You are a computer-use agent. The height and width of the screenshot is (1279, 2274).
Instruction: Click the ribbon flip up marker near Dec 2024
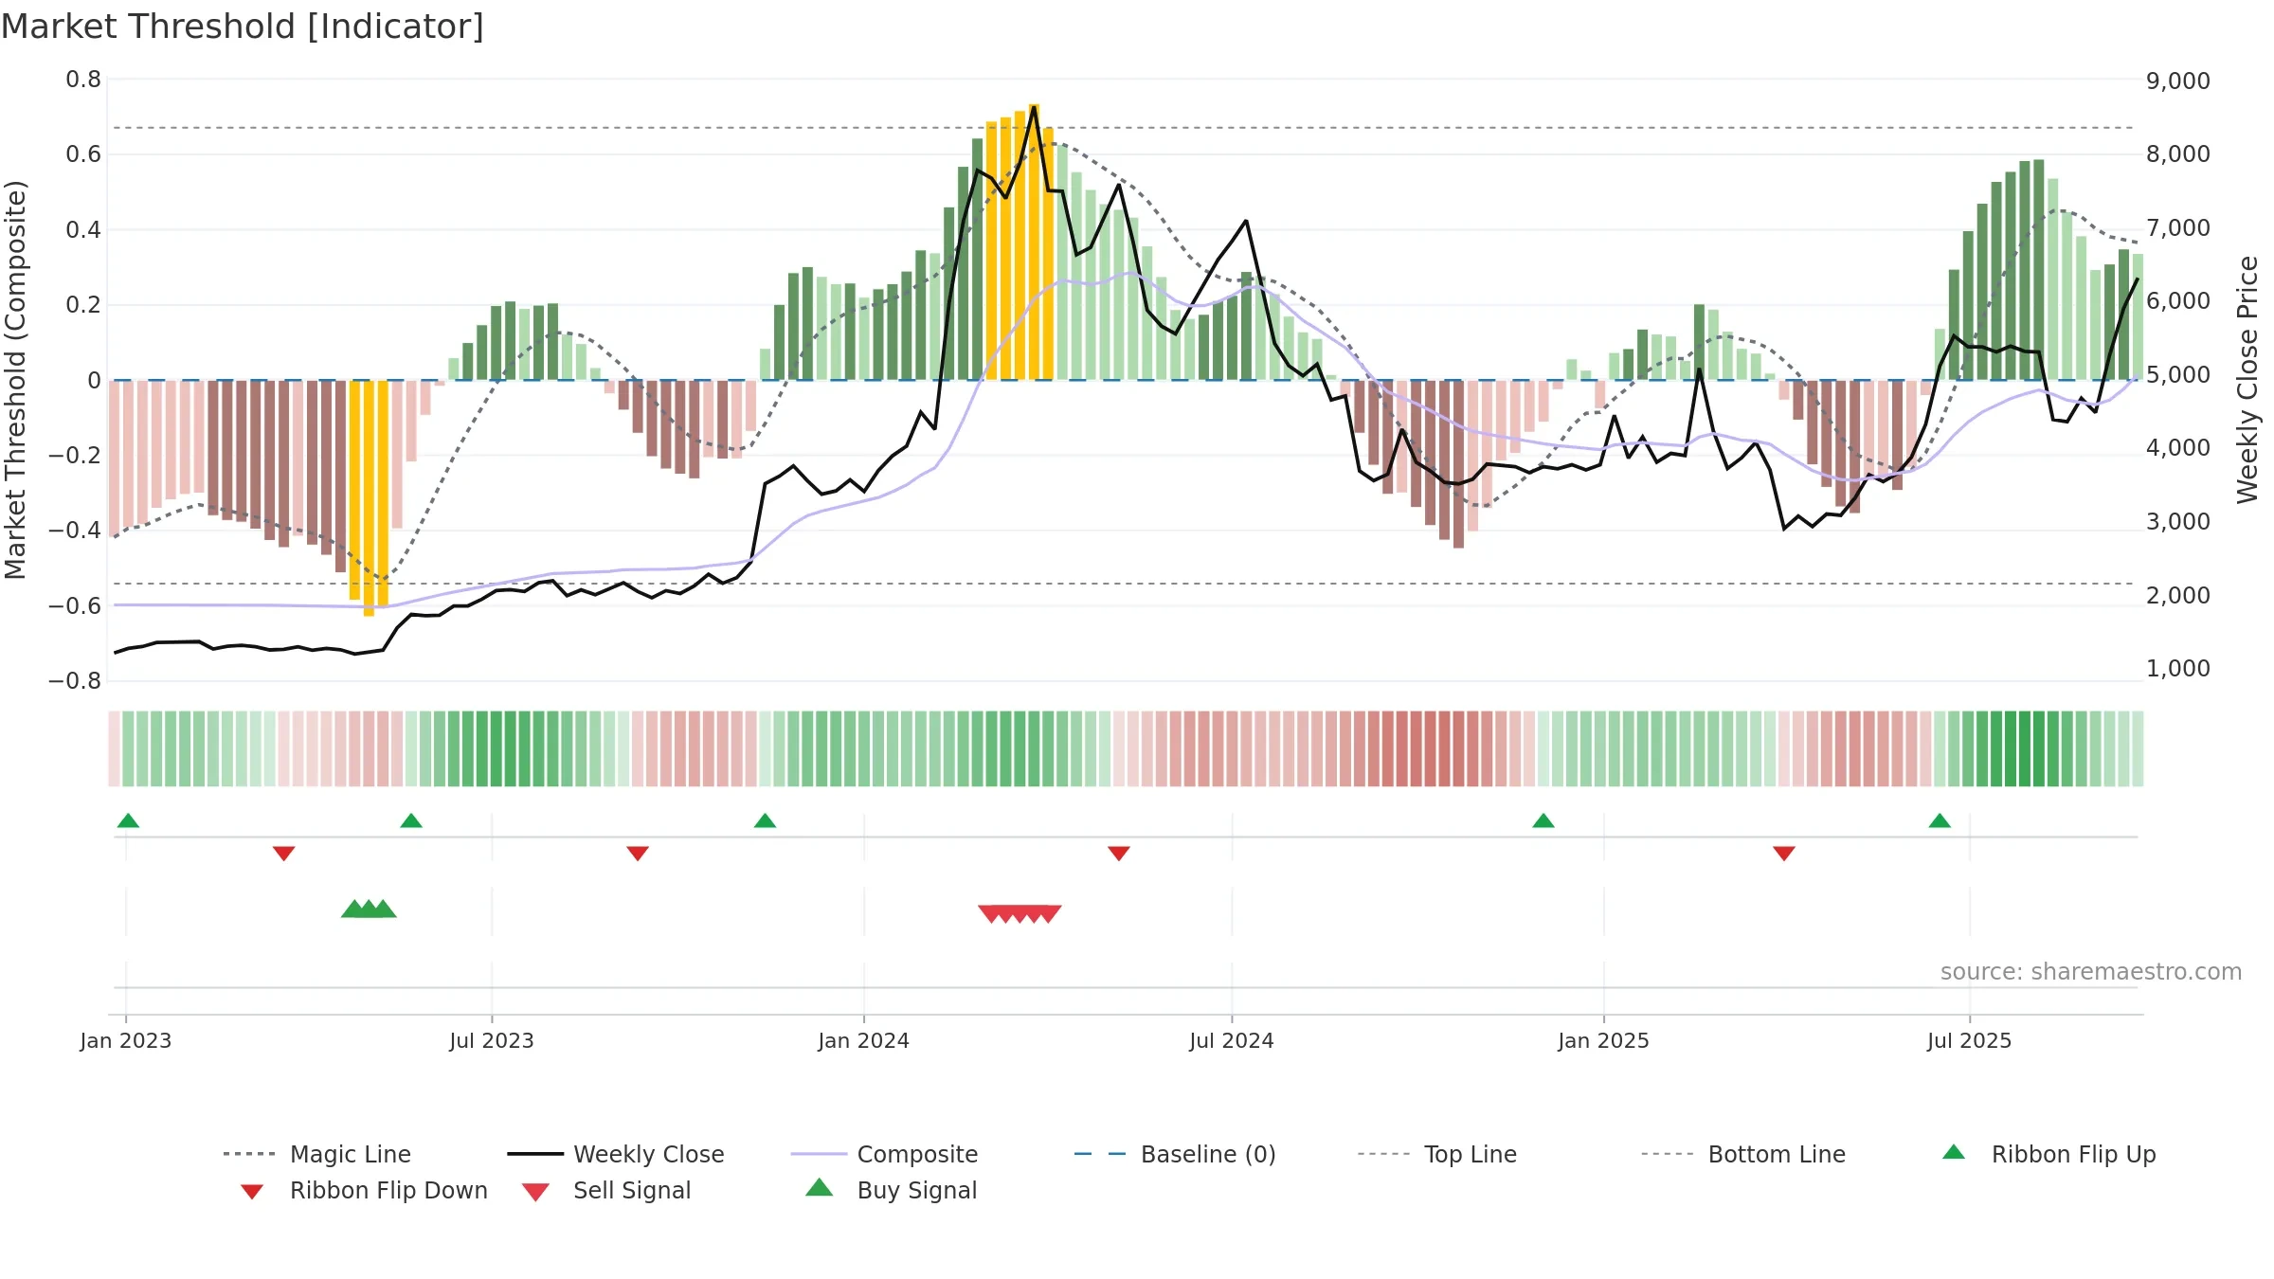tap(1543, 820)
